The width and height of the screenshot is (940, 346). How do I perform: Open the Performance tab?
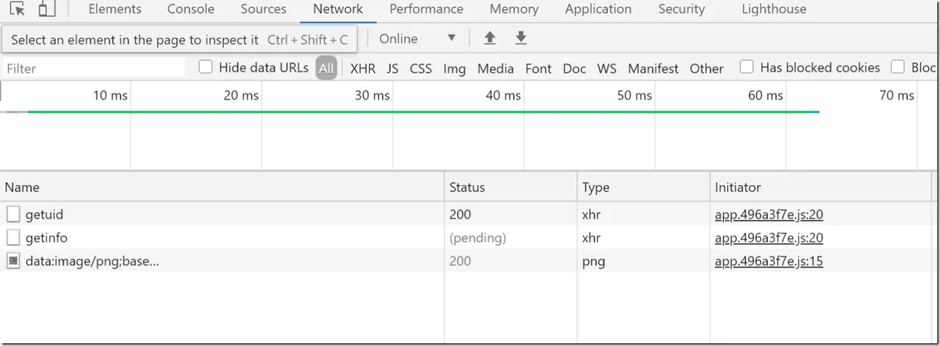(x=427, y=9)
